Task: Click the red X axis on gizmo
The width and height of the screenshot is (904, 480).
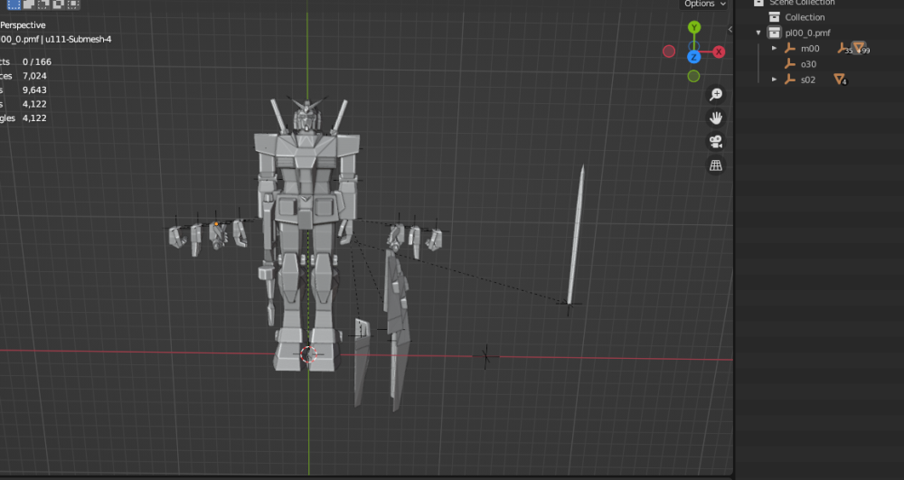Action: point(720,52)
